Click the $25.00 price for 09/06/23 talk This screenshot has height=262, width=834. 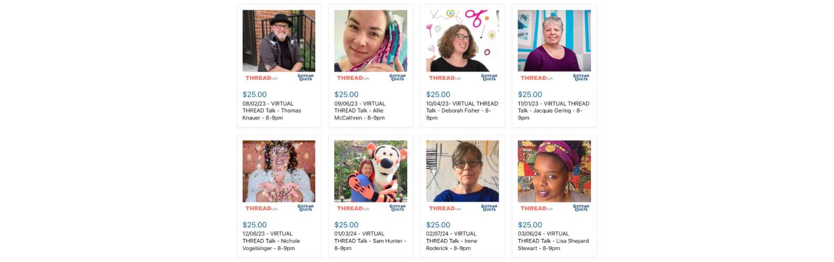(346, 95)
